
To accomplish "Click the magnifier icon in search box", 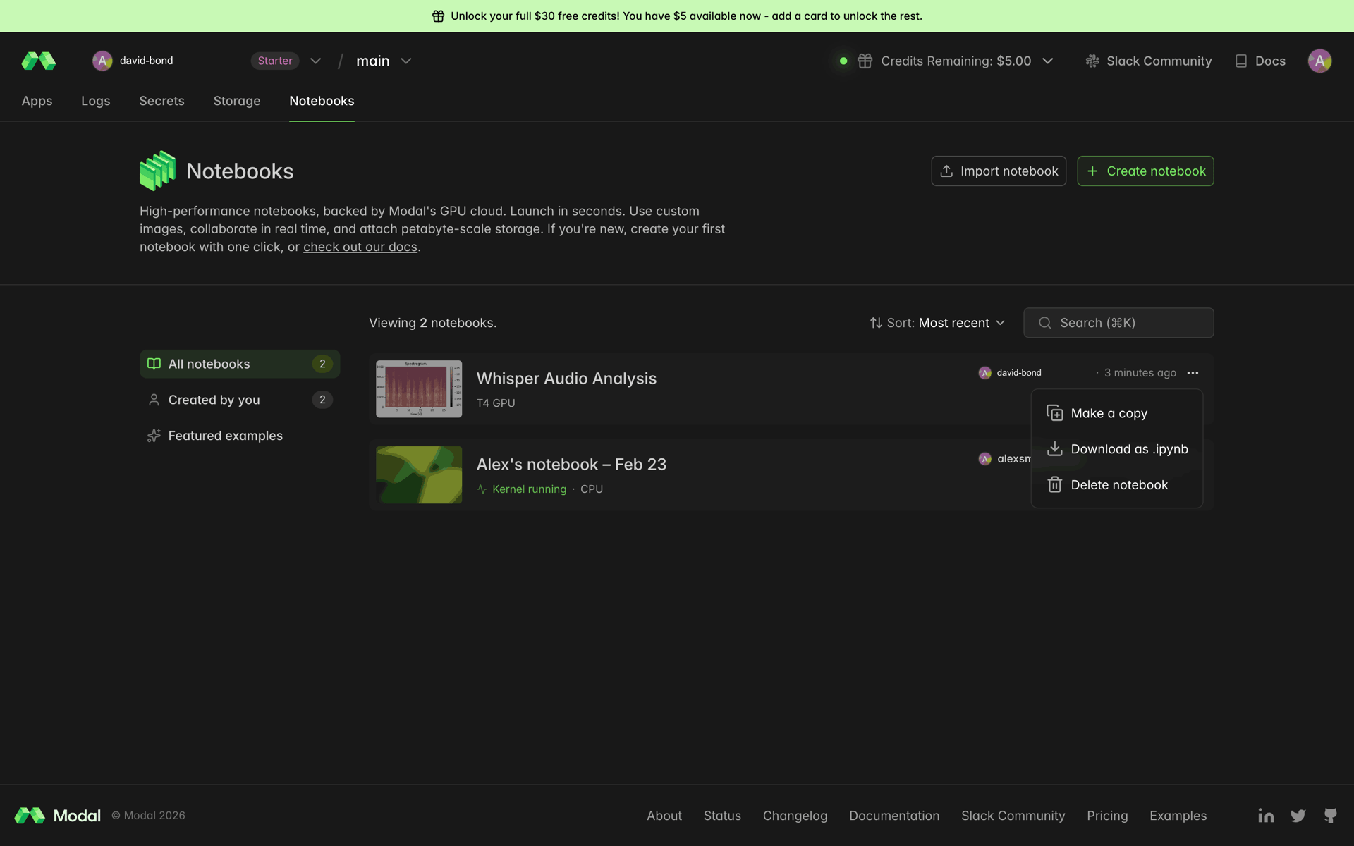I will click(x=1045, y=323).
